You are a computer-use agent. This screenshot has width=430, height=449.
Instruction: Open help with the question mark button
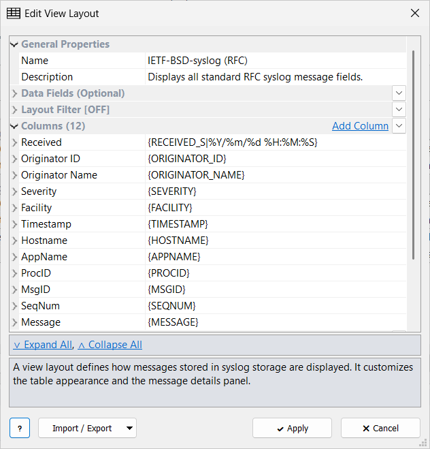point(20,428)
